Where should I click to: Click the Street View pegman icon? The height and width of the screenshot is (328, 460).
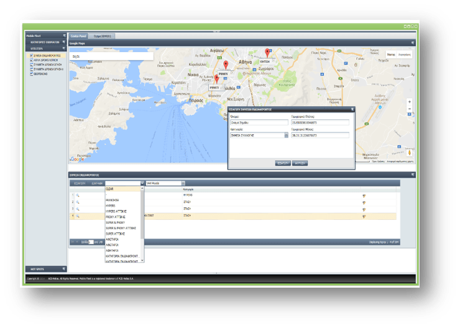coord(410,153)
